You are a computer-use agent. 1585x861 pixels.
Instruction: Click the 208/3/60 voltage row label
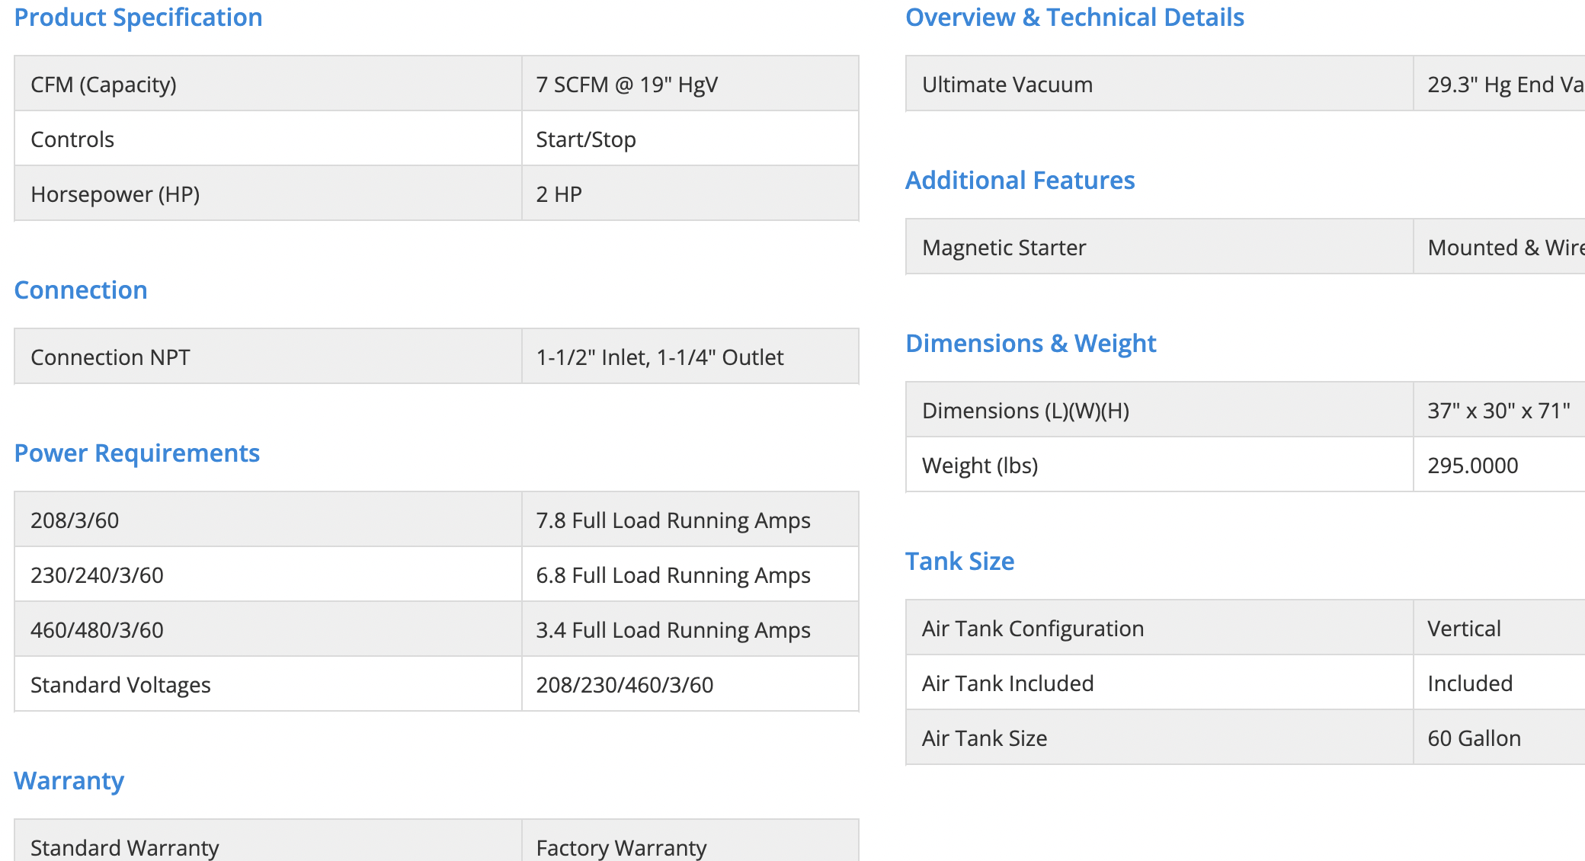click(x=75, y=520)
